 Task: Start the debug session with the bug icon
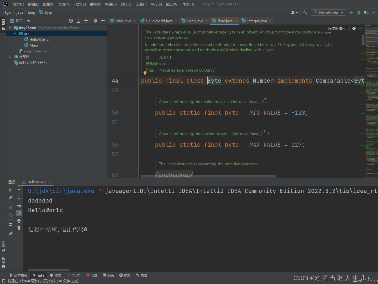359,13
